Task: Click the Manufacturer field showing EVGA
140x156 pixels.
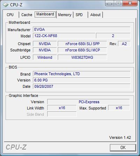Action: point(82,29)
